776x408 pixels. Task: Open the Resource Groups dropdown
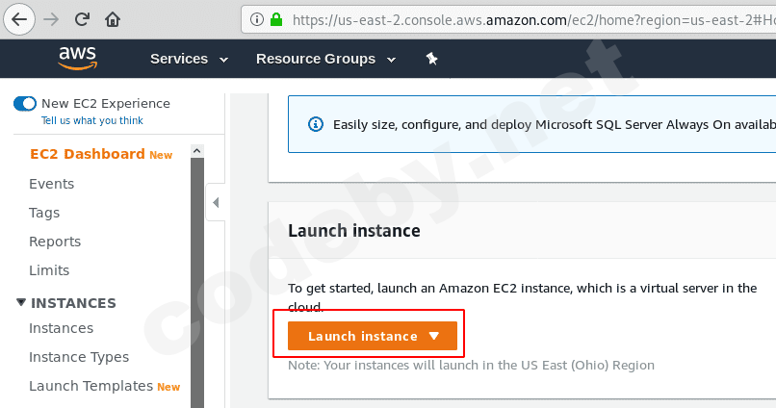pyautogui.click(x=325, y=59)
